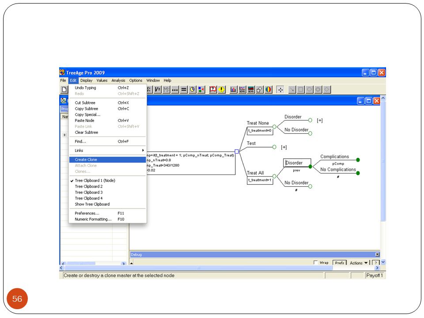The width and height of the screenshot is (424, 318).
Task: Click the vertical scrollbar up arrow
Action: pyautogui.click(x=383, y=98)
